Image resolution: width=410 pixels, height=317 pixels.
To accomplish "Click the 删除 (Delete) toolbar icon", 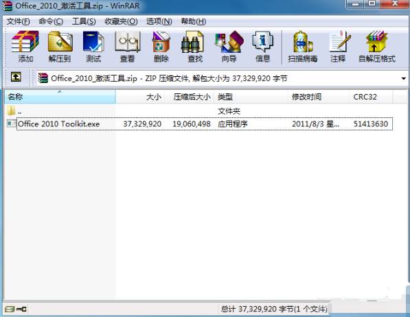I will coord(161,47).
